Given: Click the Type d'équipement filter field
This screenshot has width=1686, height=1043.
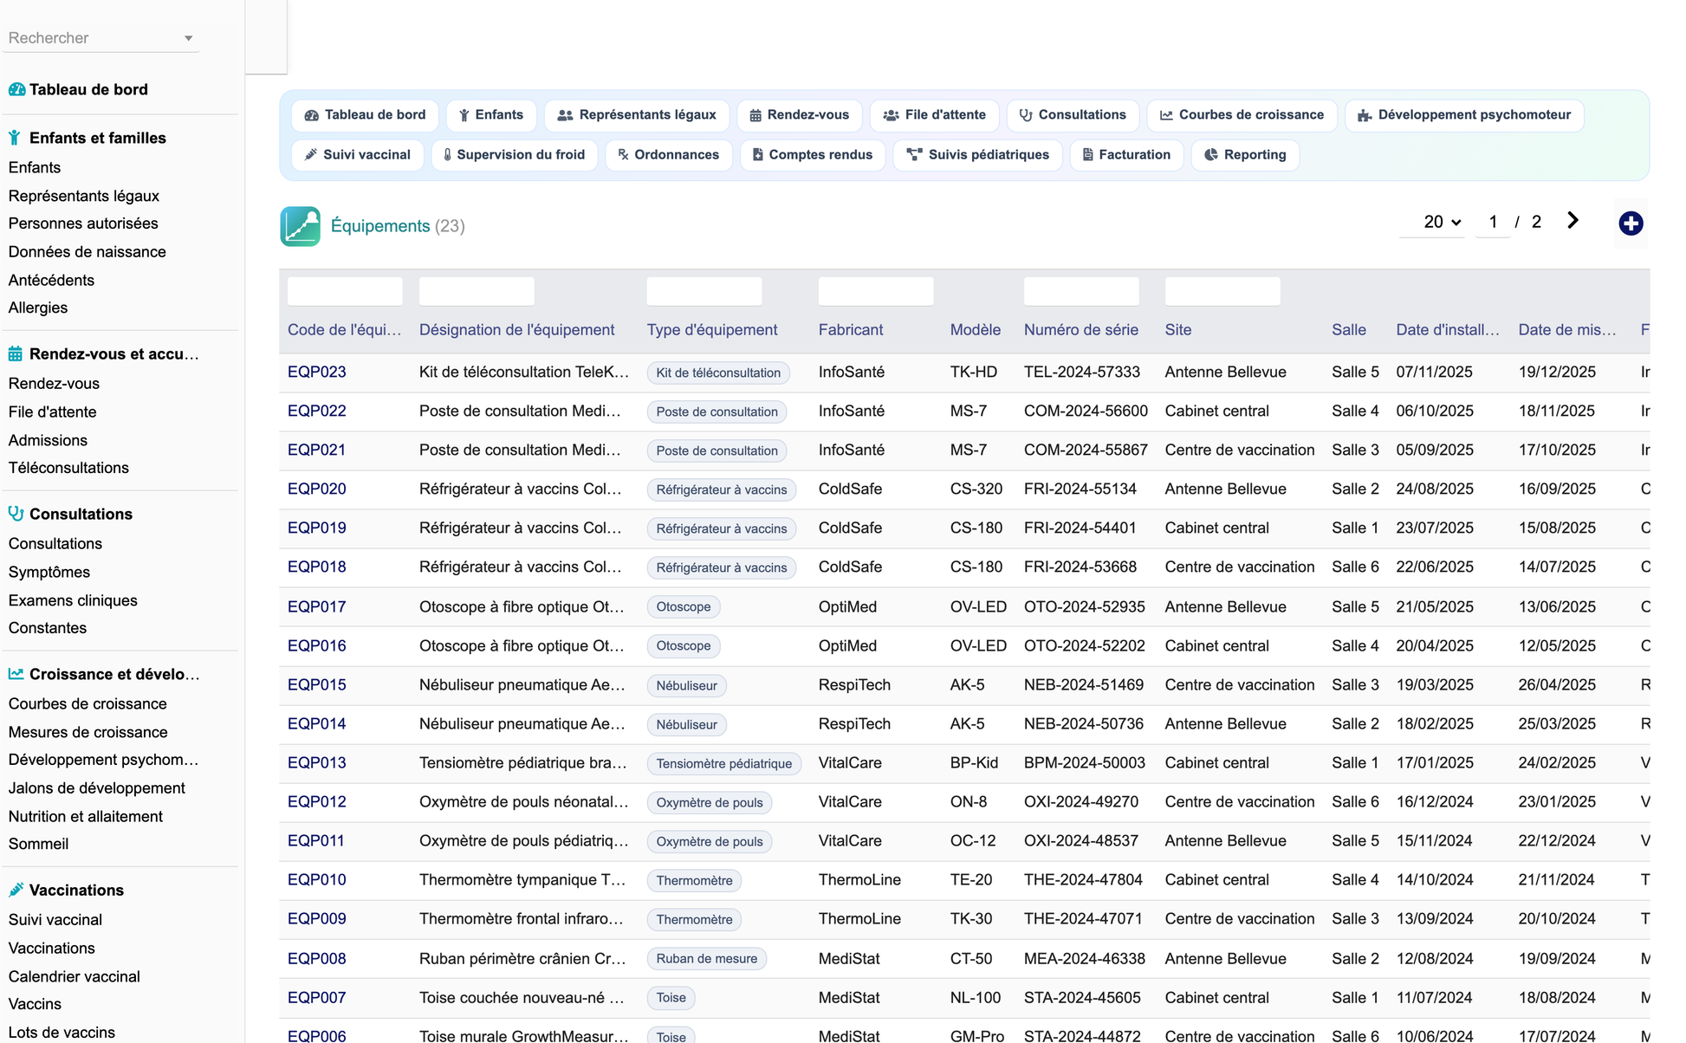Looking at the screenshot, I should 704,291.
